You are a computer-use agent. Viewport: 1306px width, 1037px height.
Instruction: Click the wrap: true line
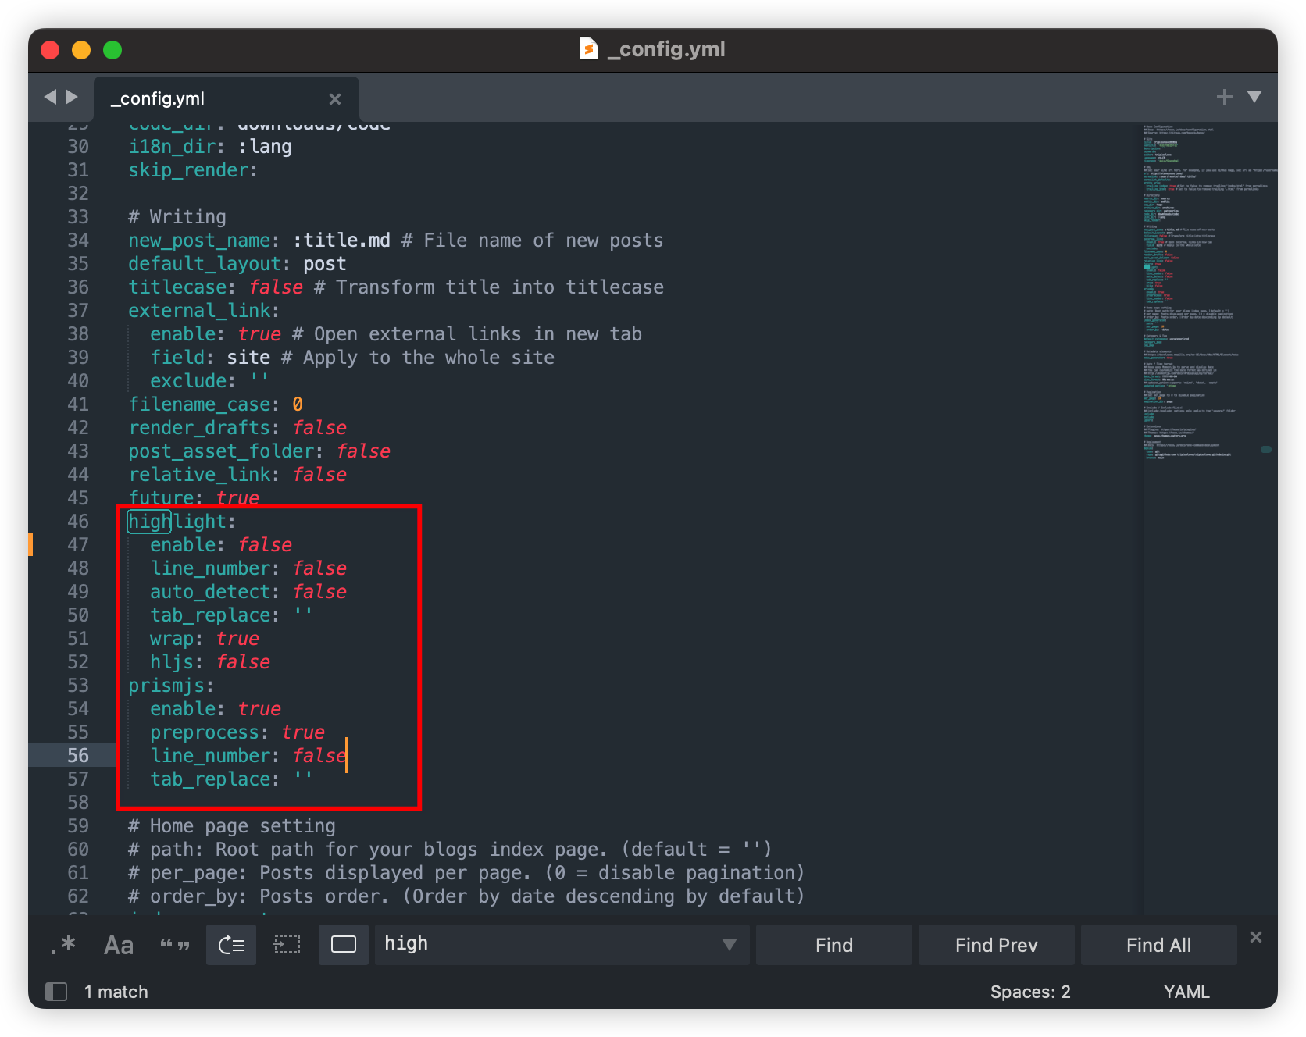click(x=205, y=639)
